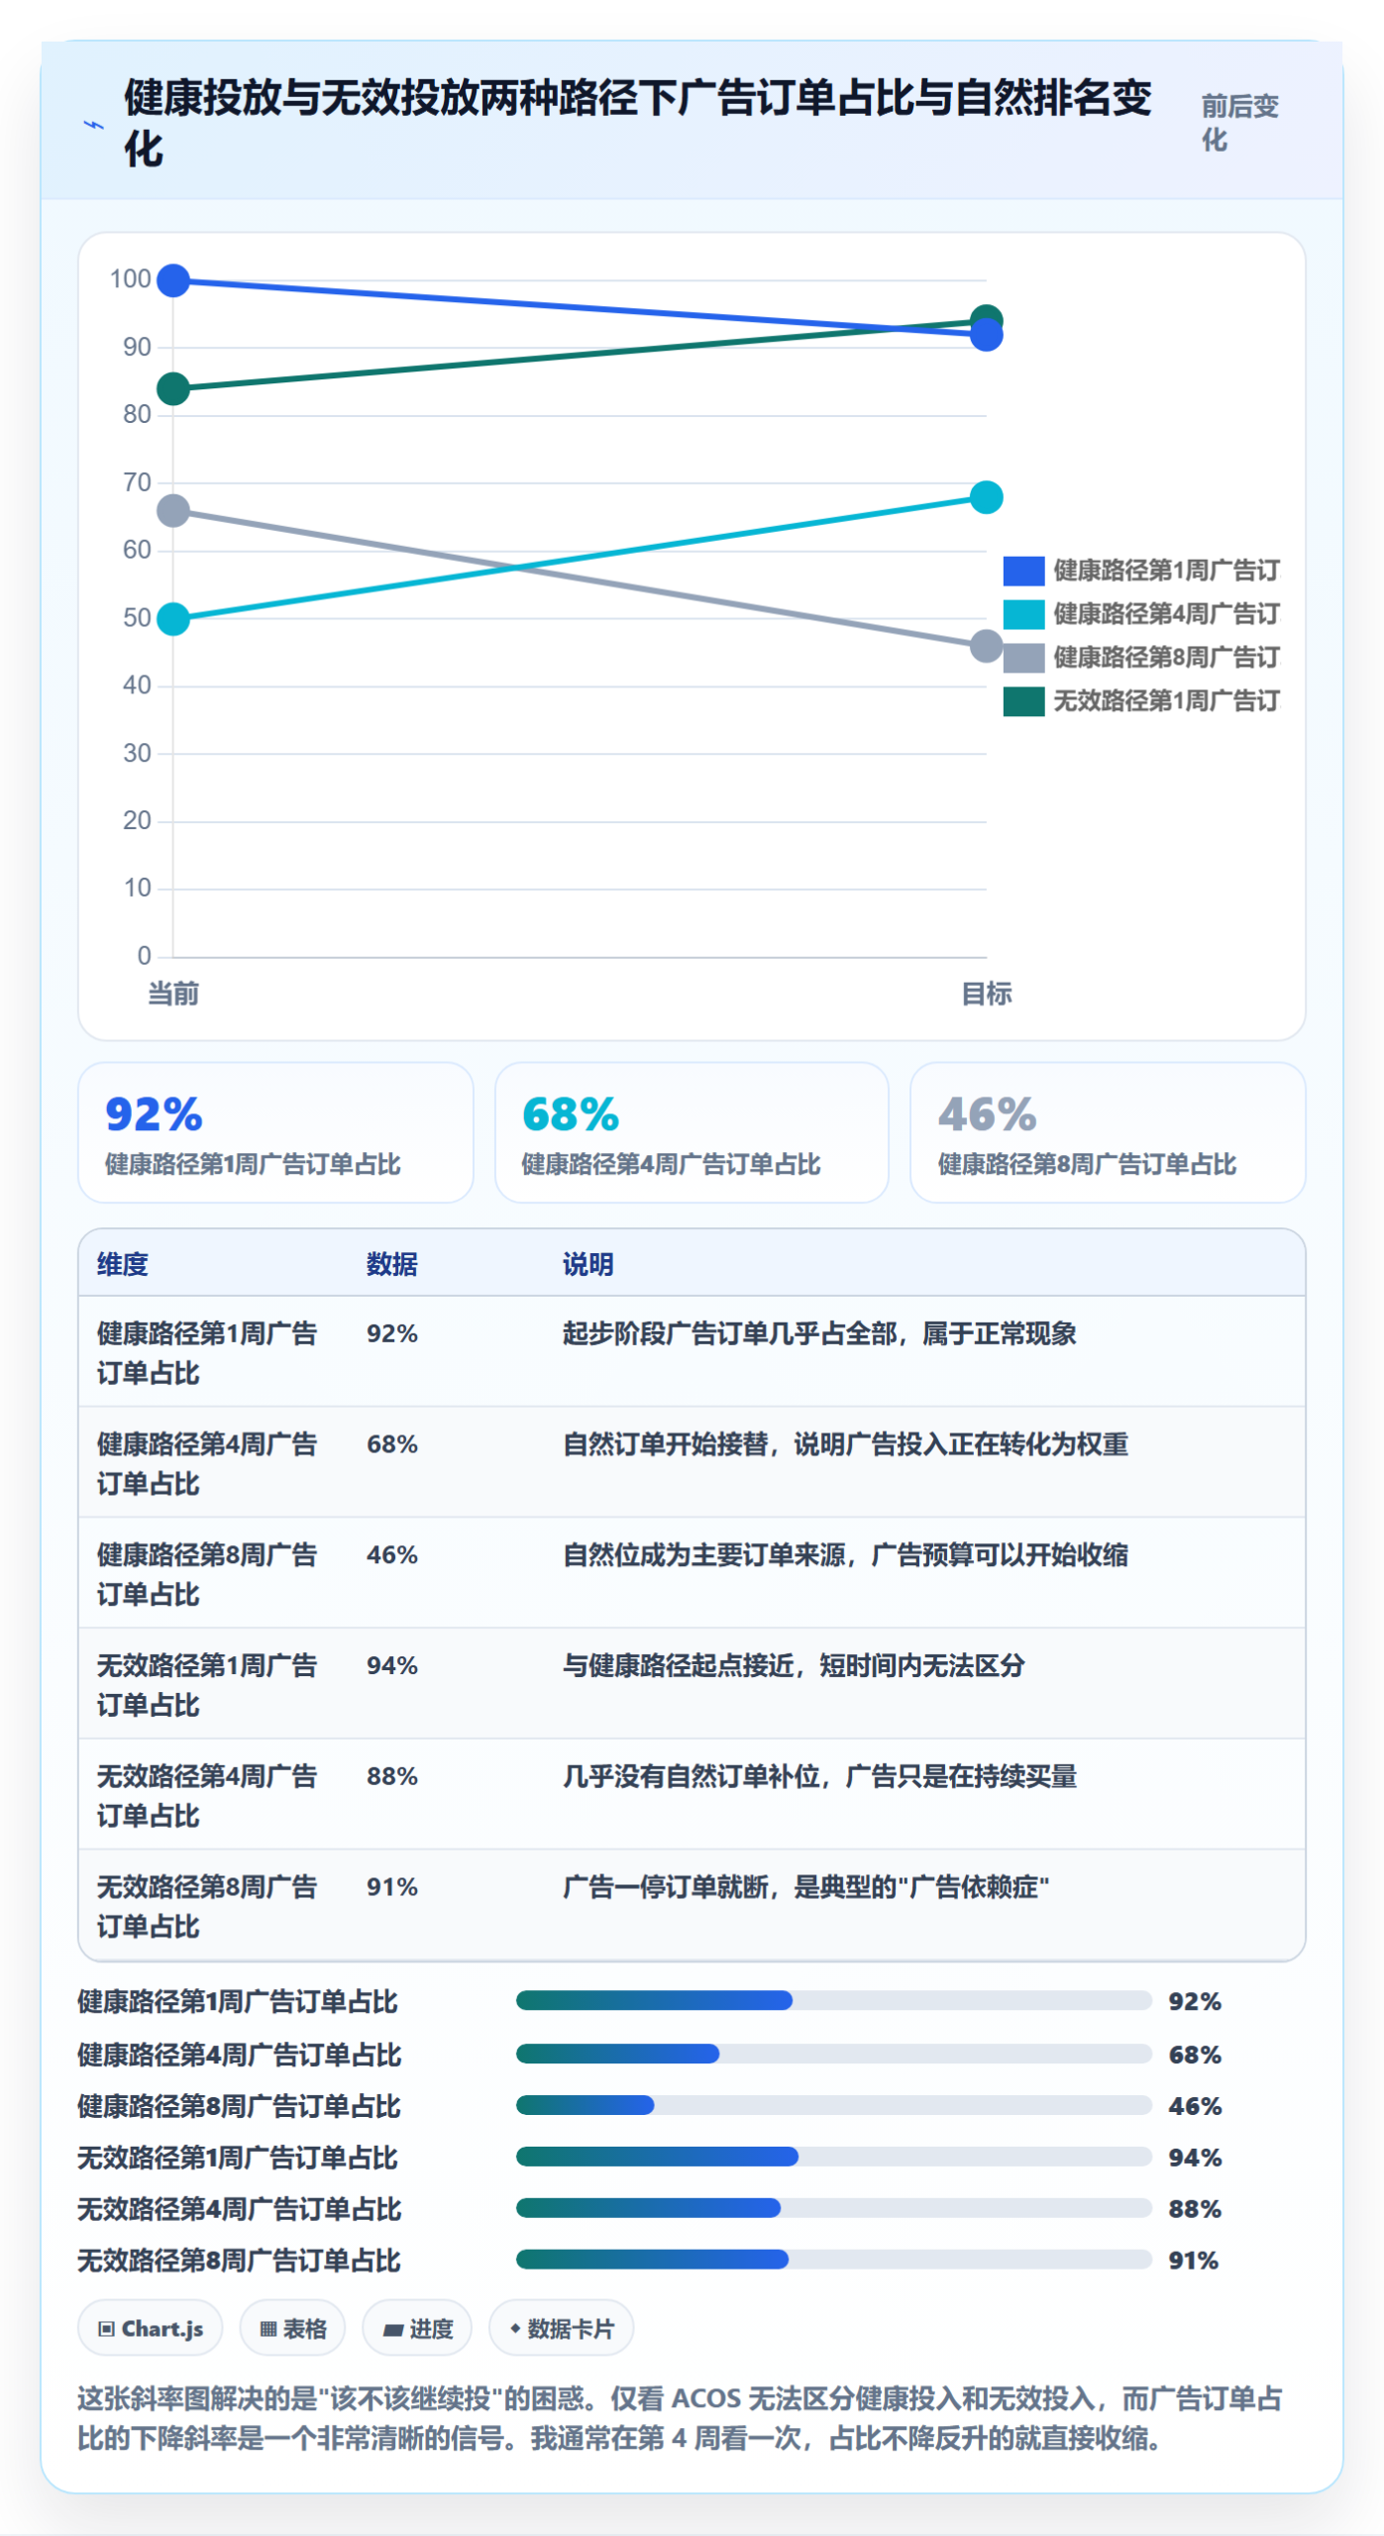Toggle the cyan 健康路径第4周 legend swatch

coord(1022,614)
